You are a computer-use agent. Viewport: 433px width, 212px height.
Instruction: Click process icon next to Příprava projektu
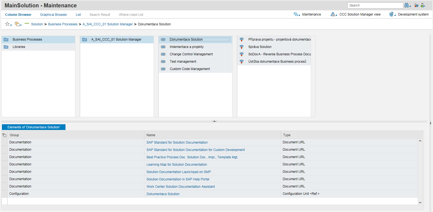pos(241,40)
